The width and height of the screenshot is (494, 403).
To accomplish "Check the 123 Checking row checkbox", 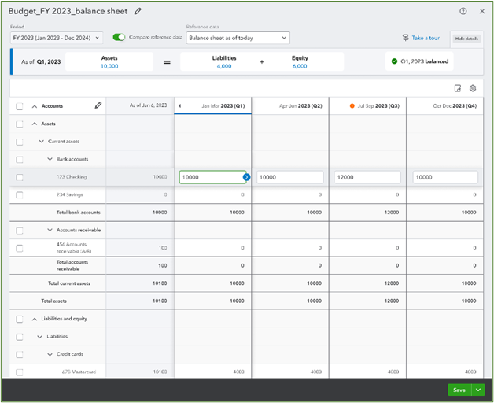I will point(20,178).
